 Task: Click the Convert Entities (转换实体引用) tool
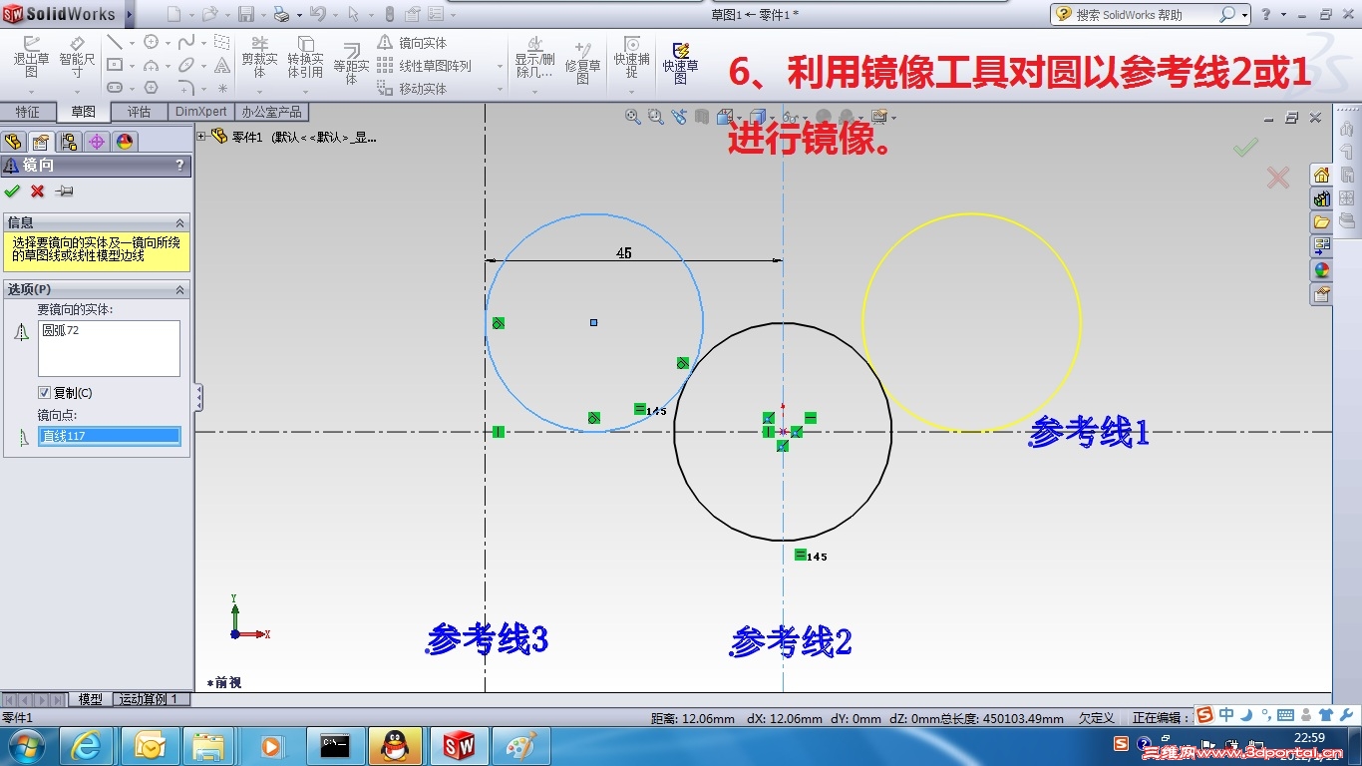305,57
